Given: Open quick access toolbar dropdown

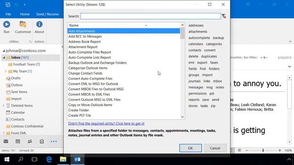Looking at the screenshot, I should 24,5.
